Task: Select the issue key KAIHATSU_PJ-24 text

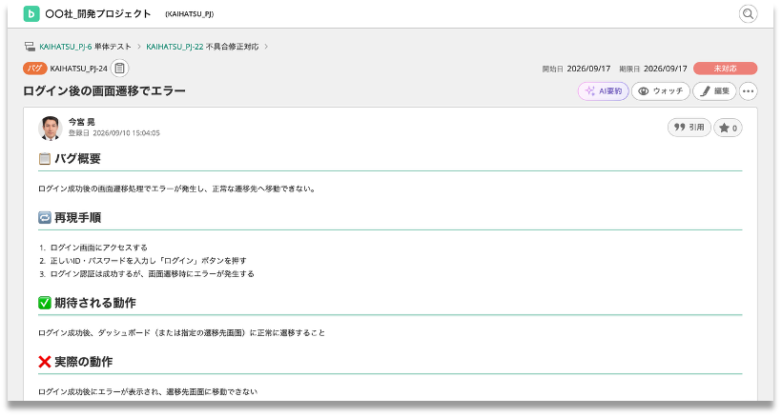Action: (x=79, y=69)
